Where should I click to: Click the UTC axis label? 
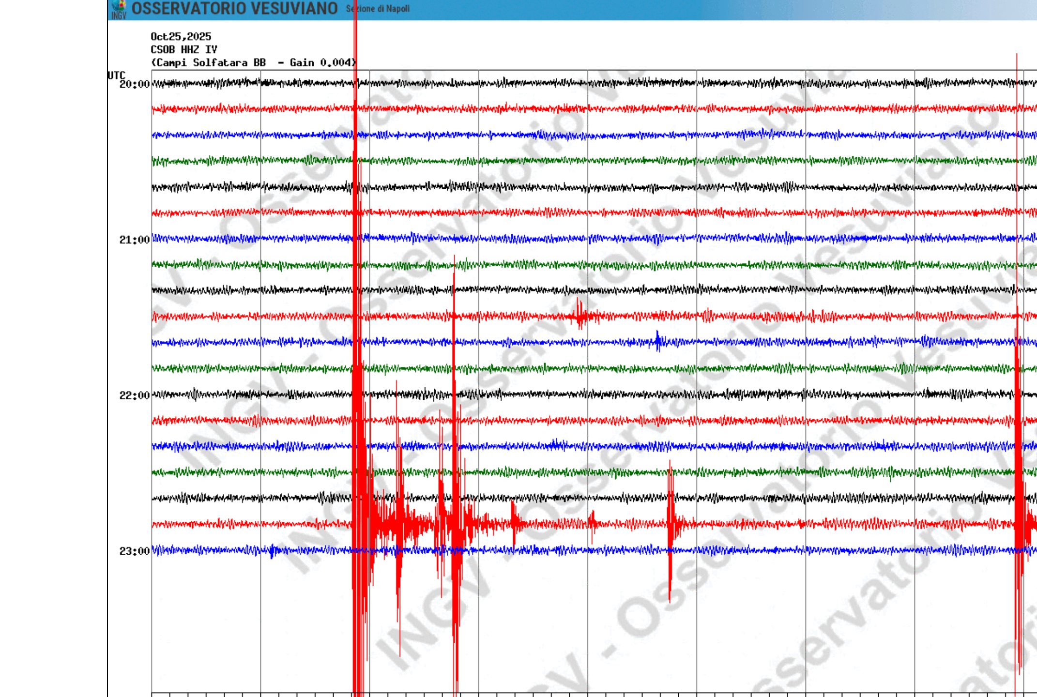[x=116, y=75]
